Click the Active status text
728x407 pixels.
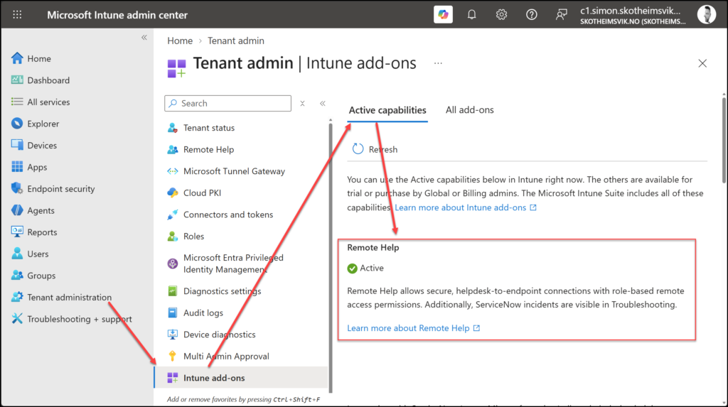[x=372, y=268]
